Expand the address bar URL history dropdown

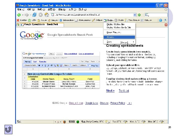(x=135, y=15)
